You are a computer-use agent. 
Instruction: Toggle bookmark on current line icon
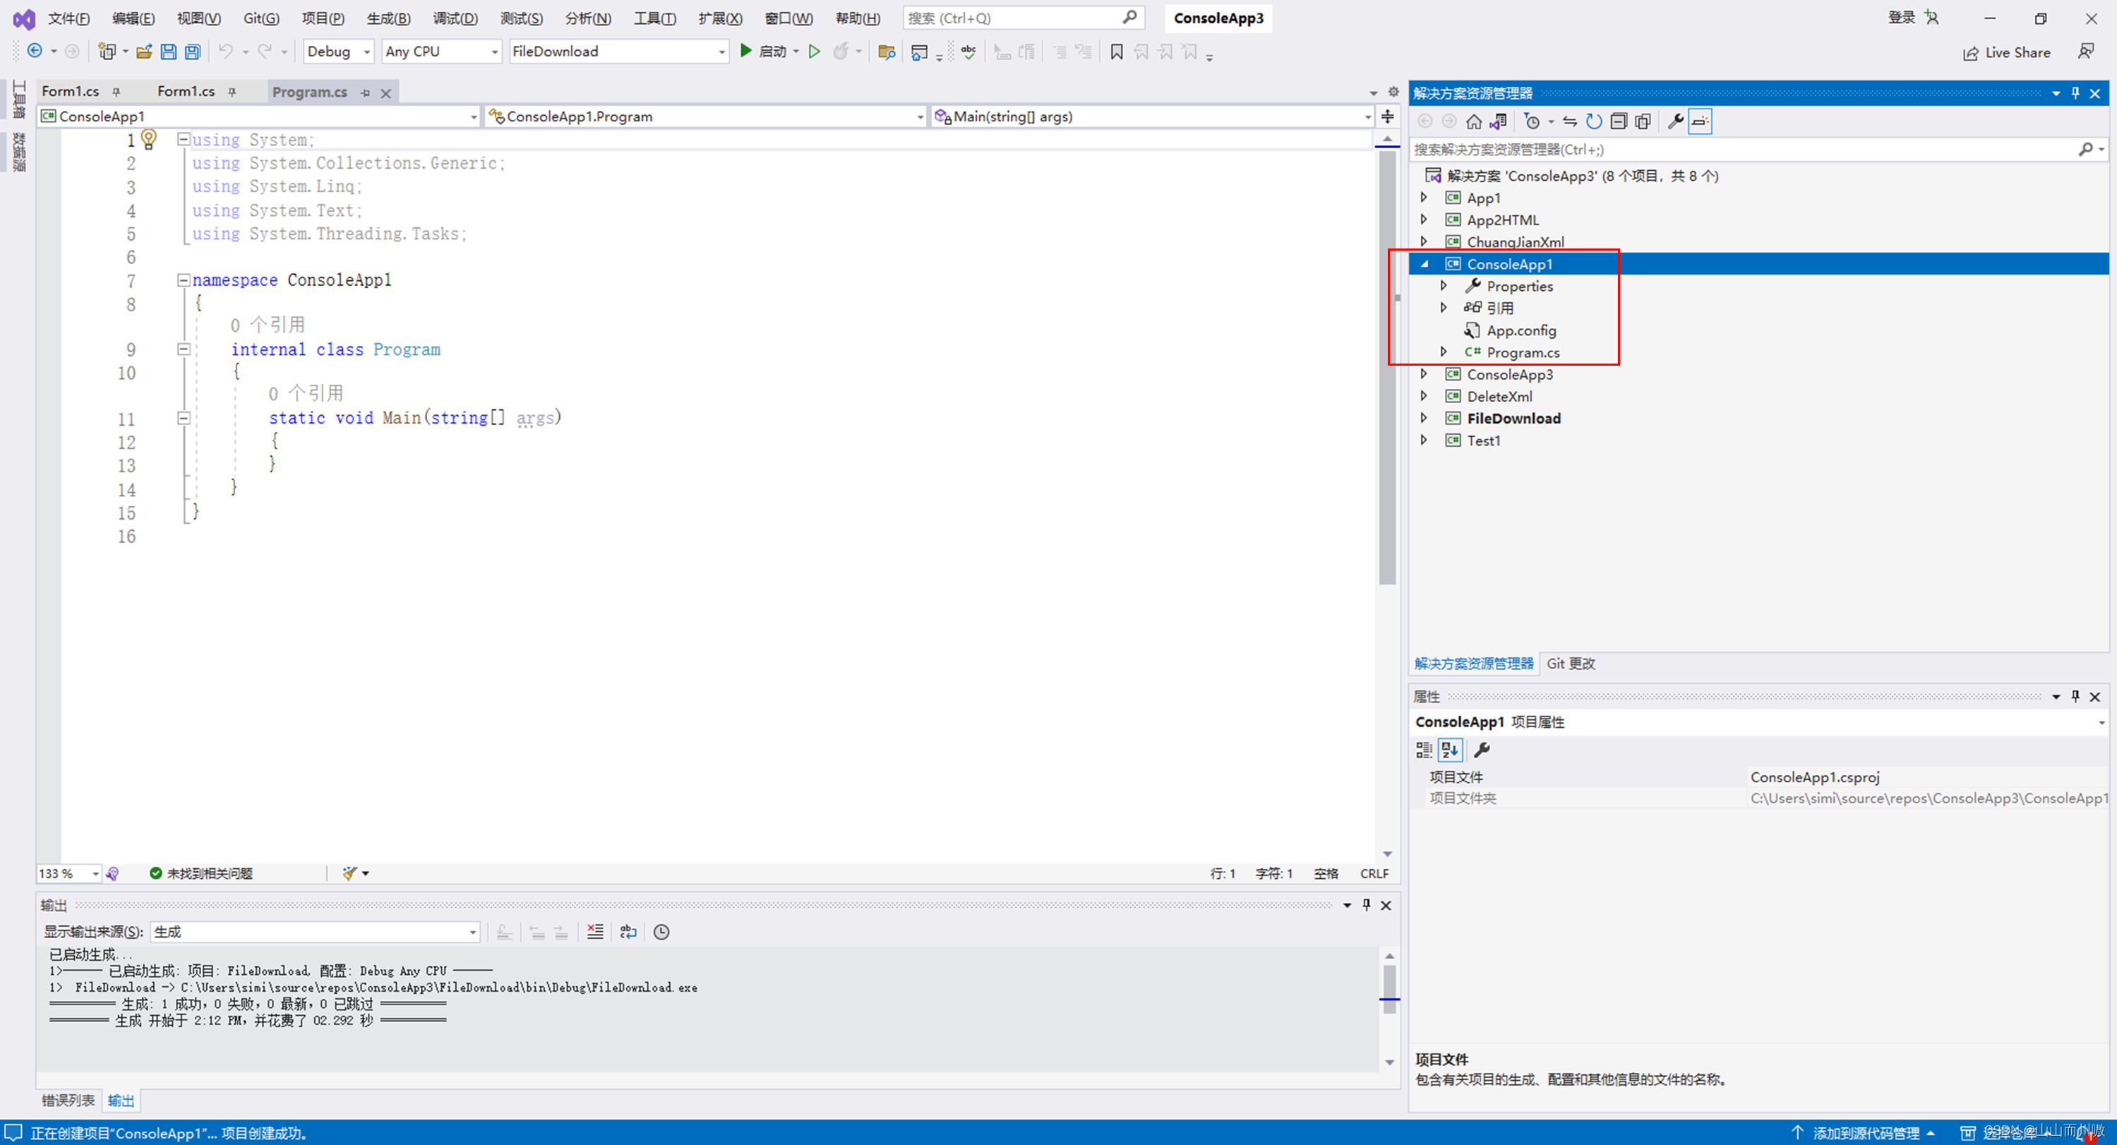click(1116, 52)
